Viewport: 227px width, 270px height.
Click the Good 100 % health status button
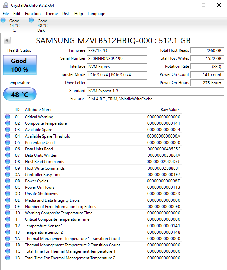tap(20, 65)
